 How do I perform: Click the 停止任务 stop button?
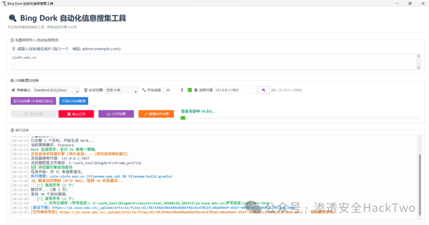pos(76,114)
